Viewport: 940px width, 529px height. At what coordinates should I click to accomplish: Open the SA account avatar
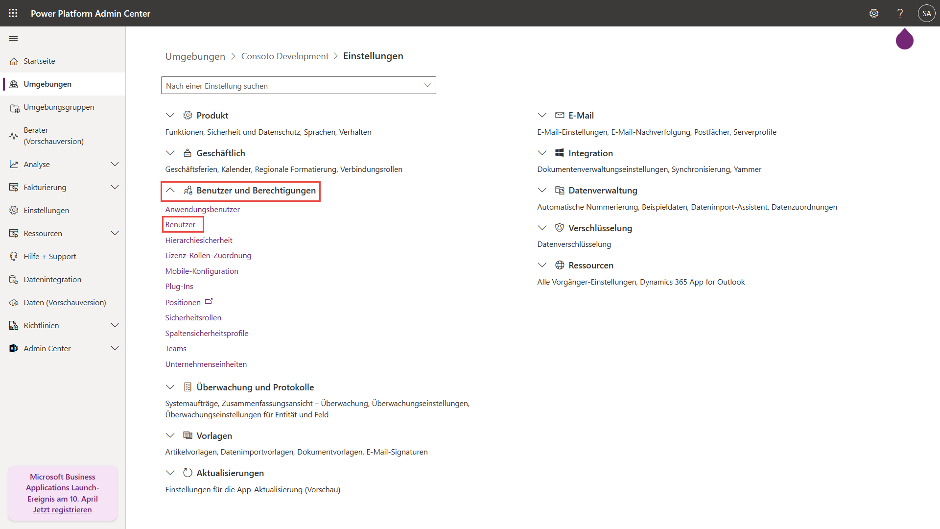[x=926, y=13]
